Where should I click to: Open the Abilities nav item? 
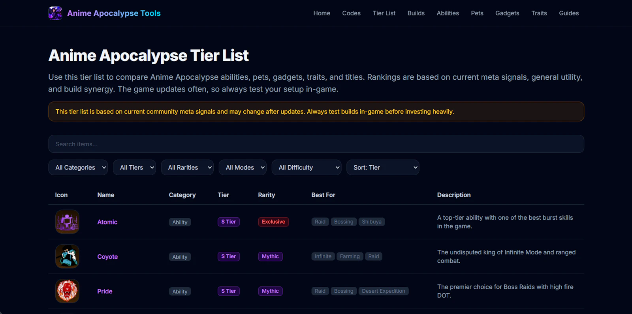coord(448,13)
